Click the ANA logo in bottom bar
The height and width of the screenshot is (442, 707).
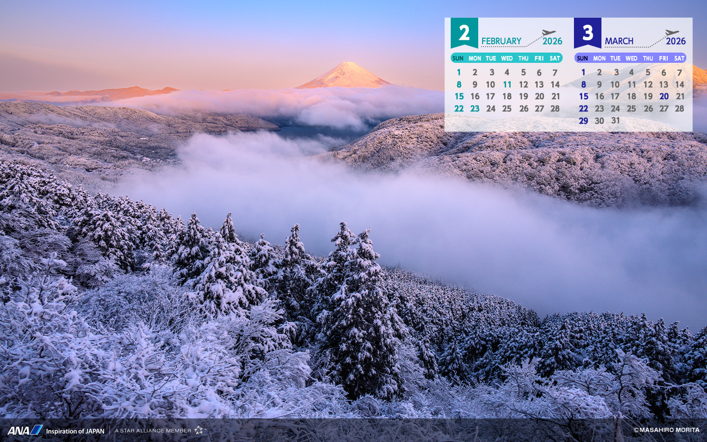pos(25,430)
